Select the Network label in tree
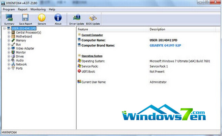Image resolution: width=222 pixels, height=136 pixels. click(21, 64)
